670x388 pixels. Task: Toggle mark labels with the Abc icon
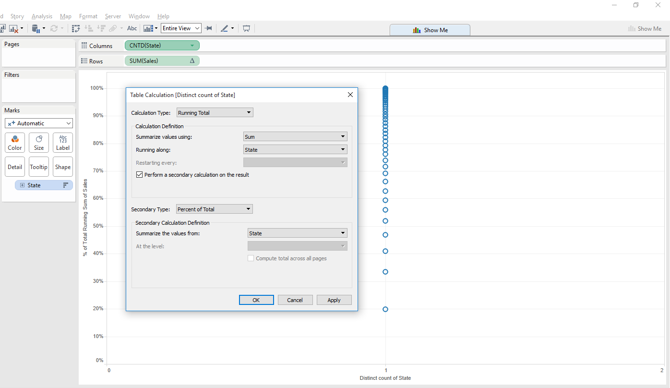tap(132, 28)
